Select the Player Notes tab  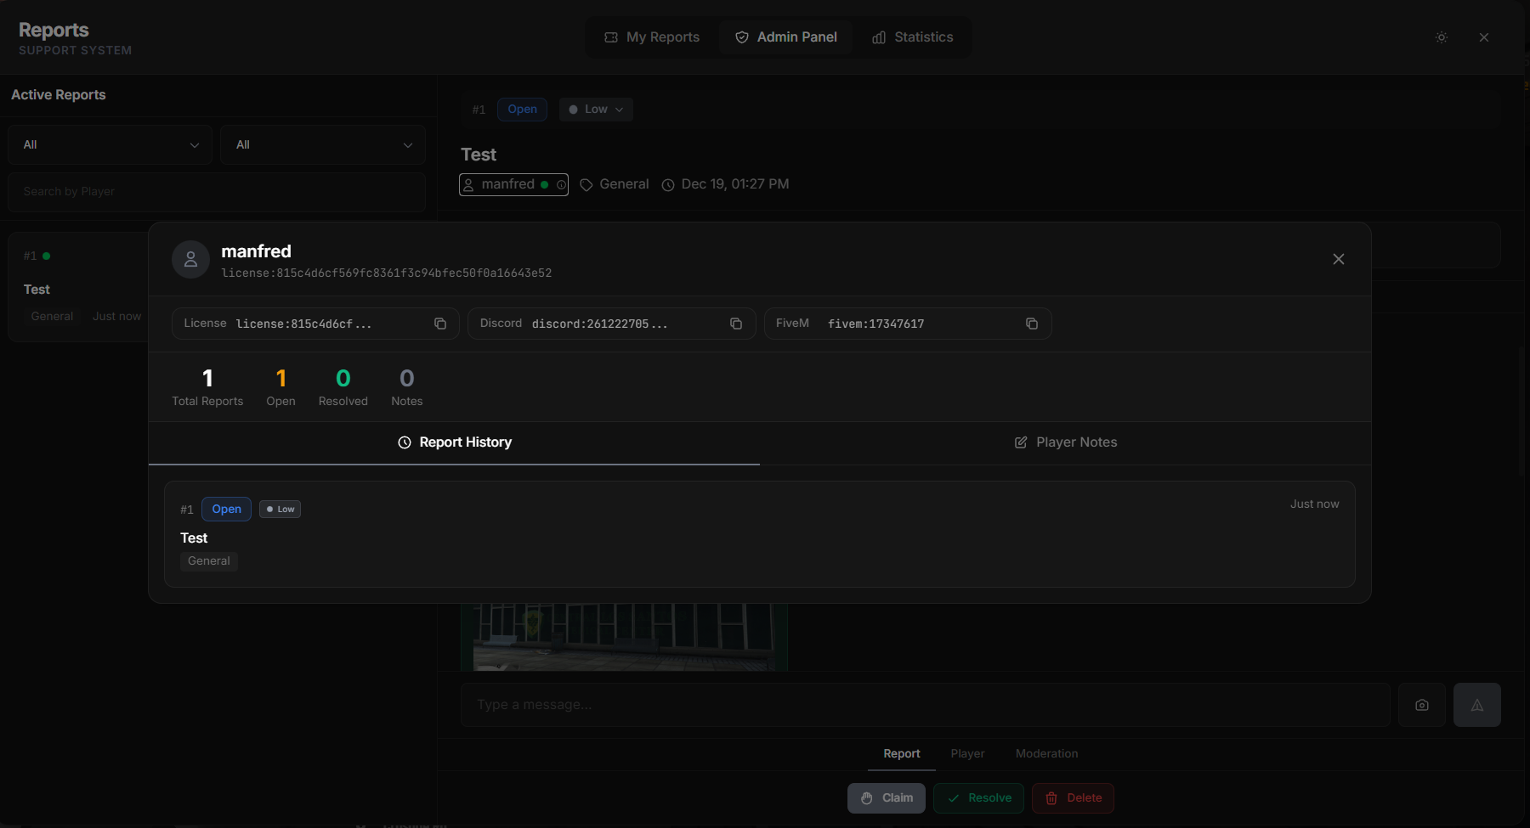(1066, 442)
